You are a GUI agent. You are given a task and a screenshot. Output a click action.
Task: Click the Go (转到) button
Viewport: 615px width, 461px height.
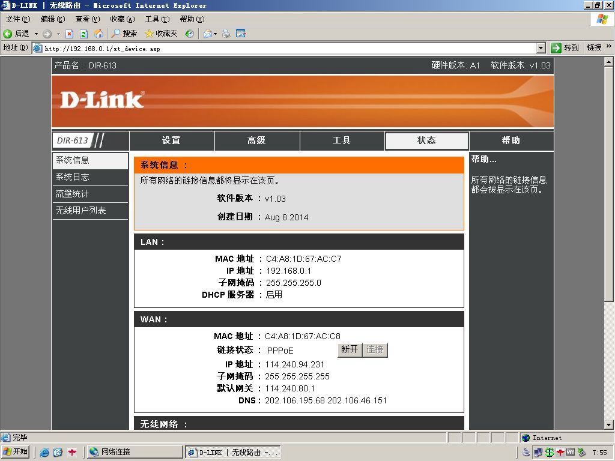565,48
